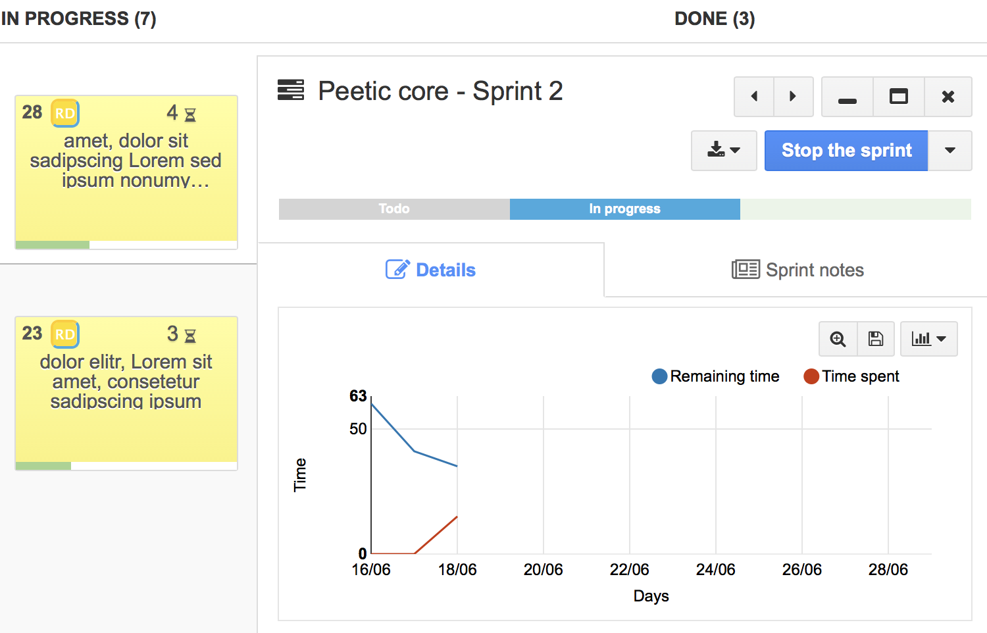Maximize the sprint details panel
987x633 pixels.
coord(899,97)
